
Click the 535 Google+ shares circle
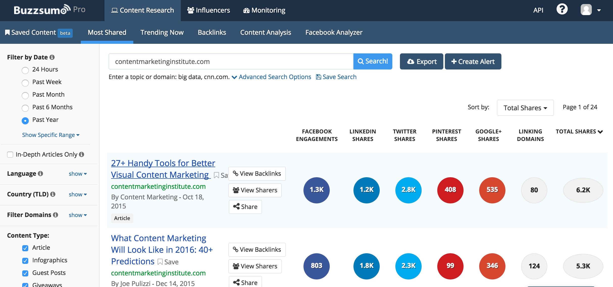point(492,190)
